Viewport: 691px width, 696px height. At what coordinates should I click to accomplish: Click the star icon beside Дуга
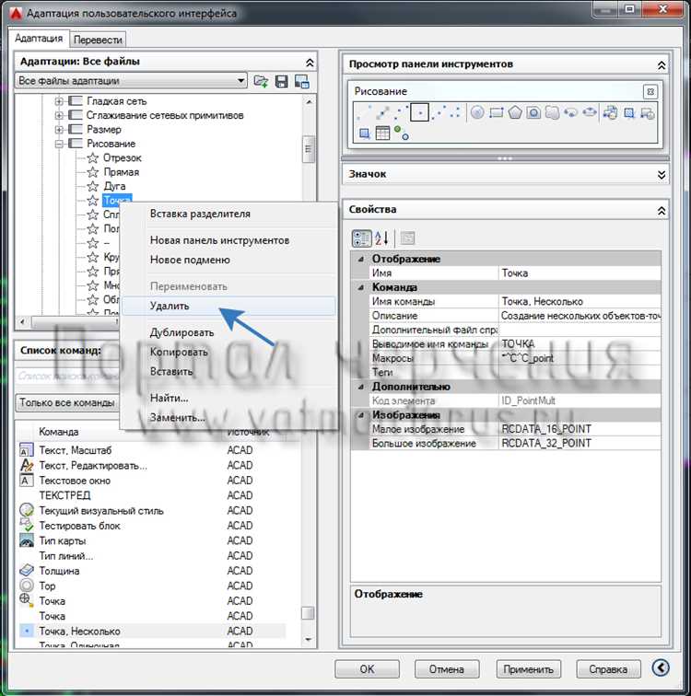[x=92, y=186]
